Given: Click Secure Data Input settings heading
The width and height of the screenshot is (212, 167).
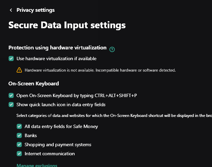Looking at the screenshot, I should tap(67, 25).
